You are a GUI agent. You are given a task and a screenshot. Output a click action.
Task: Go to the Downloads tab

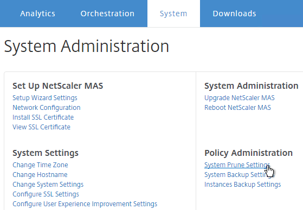pos(234,14)
